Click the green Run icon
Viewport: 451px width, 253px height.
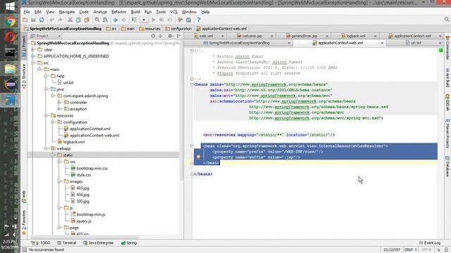154,20
